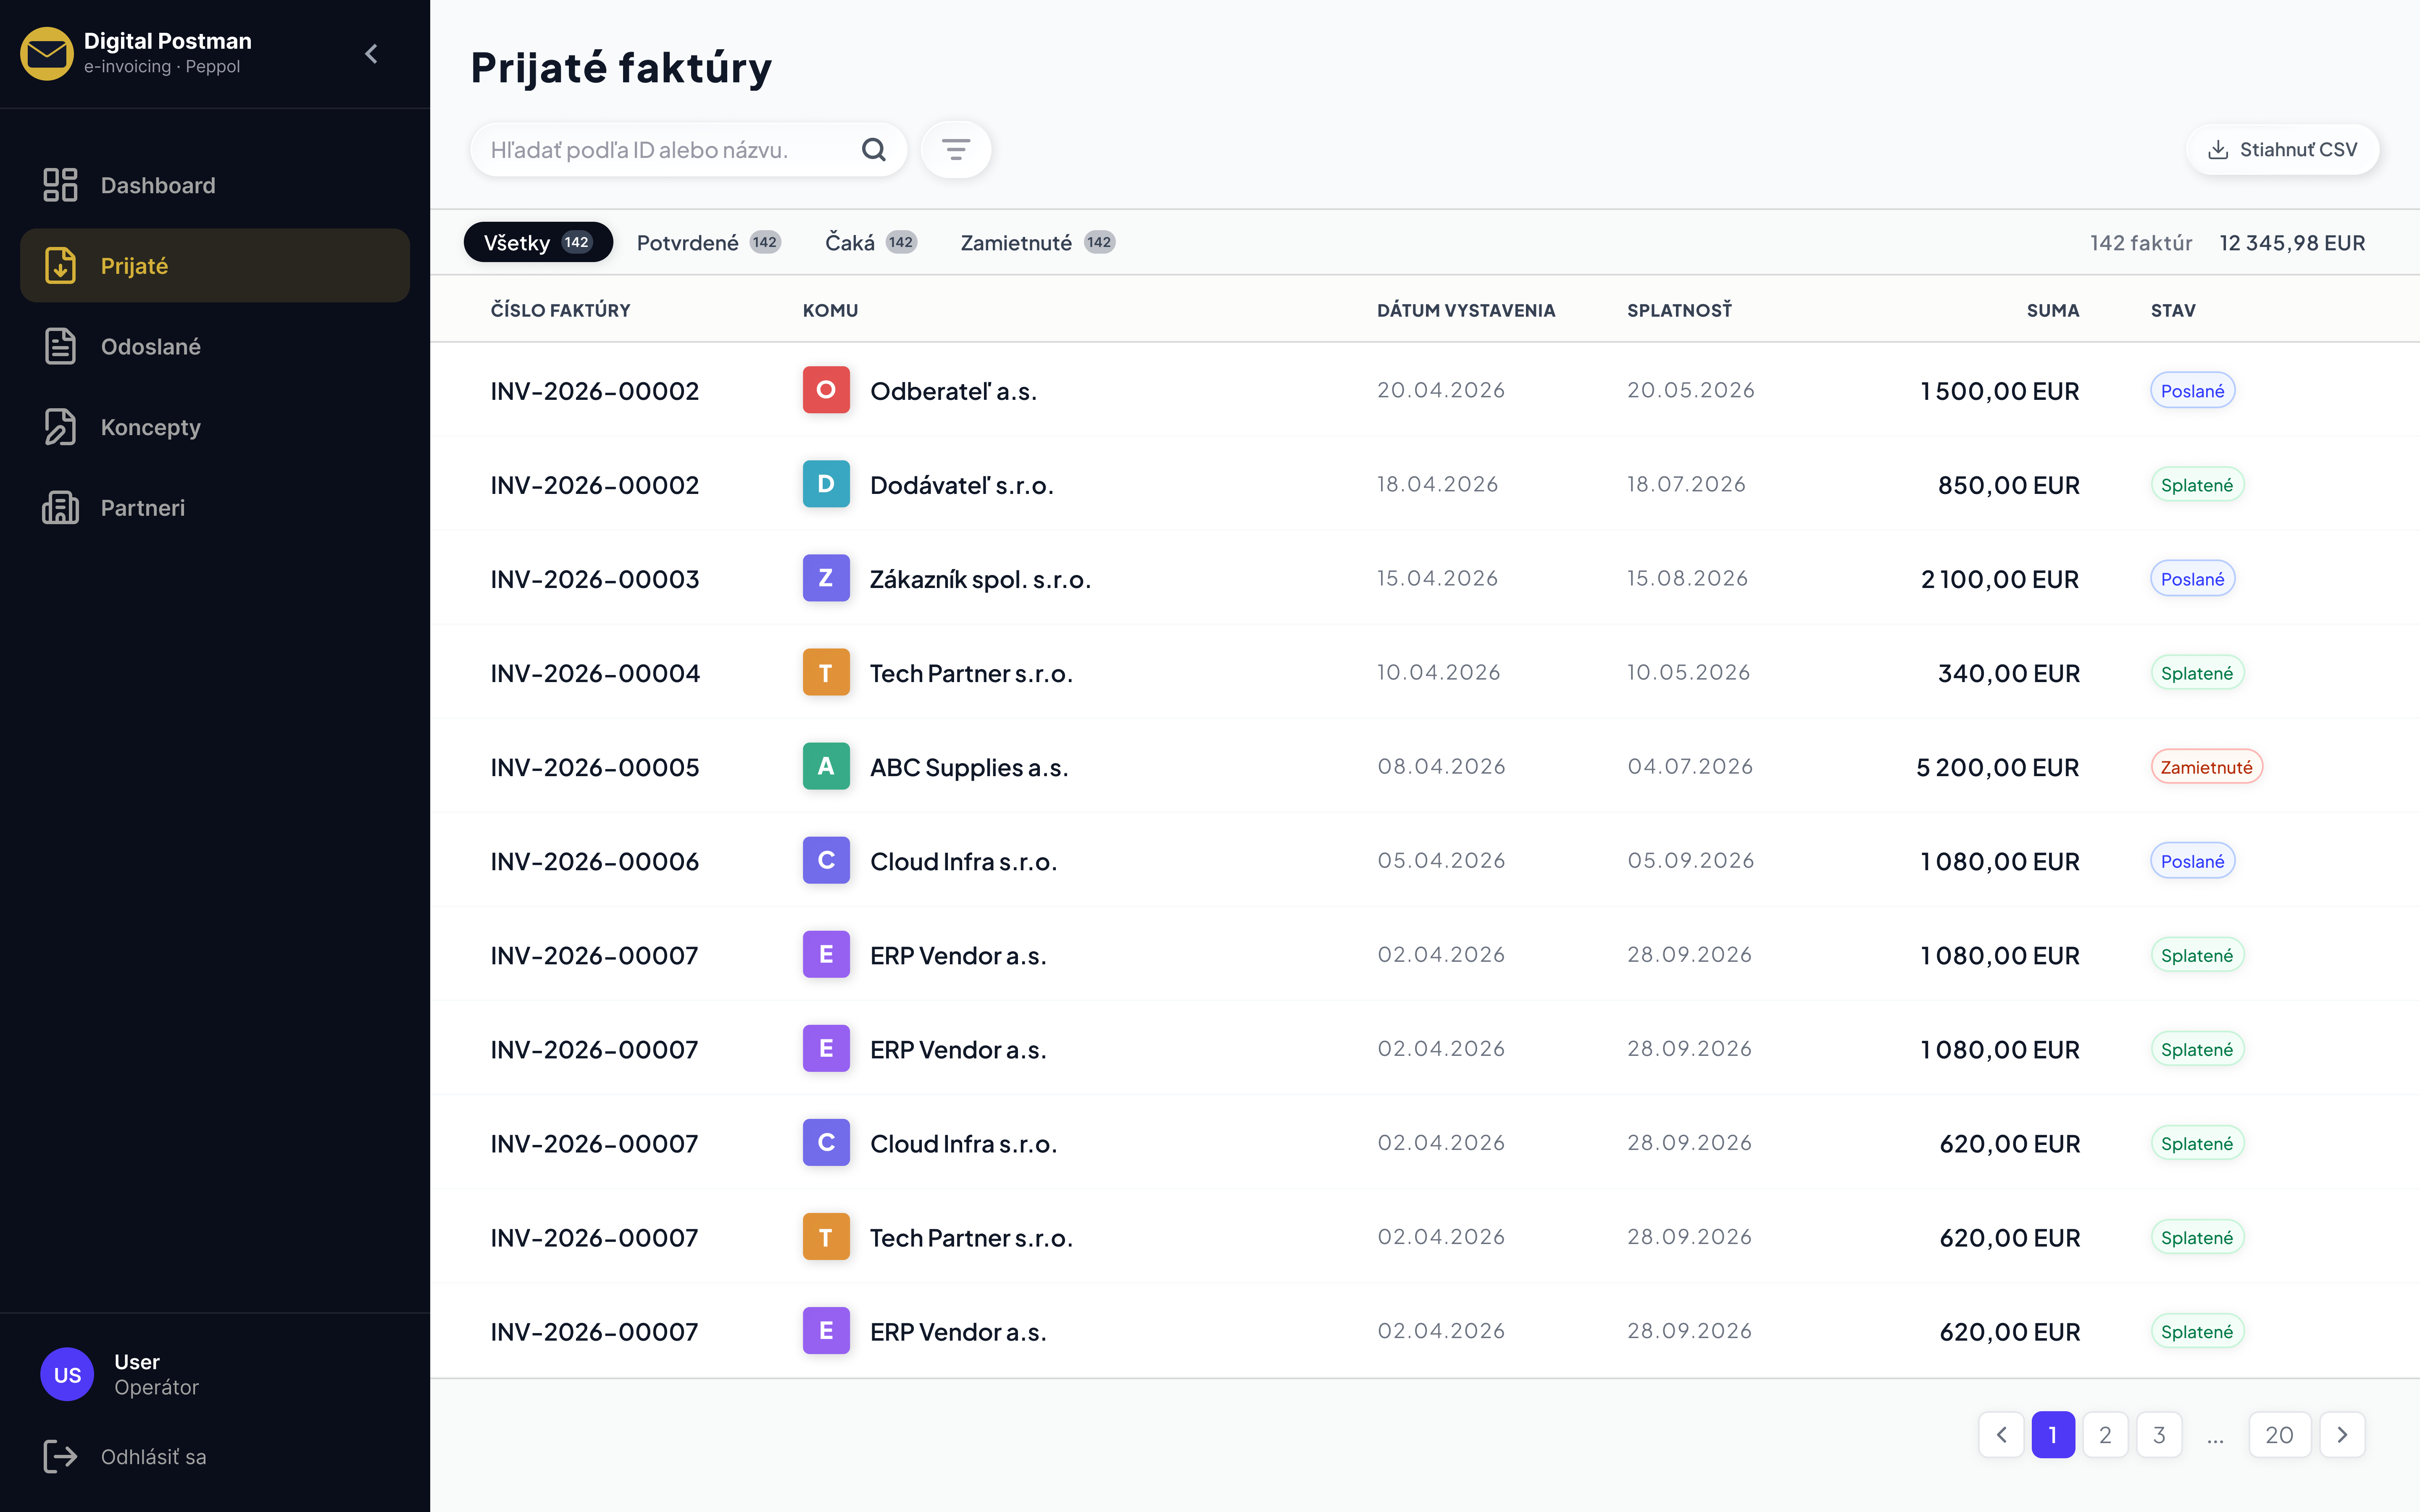Click the red O avatar of Odberateľ a.s.
Viewport: 2420px width, 1512px height.
coord(826,390)
